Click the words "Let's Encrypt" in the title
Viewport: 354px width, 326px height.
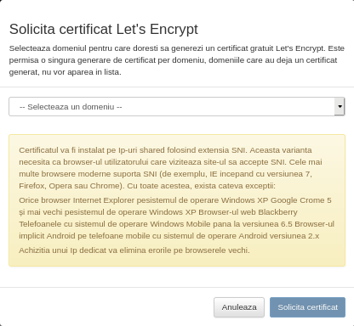coord(157,29)
